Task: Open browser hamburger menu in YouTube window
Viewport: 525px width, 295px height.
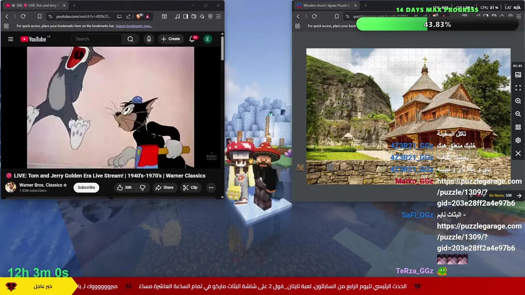Action: click(x=218, y=16)
